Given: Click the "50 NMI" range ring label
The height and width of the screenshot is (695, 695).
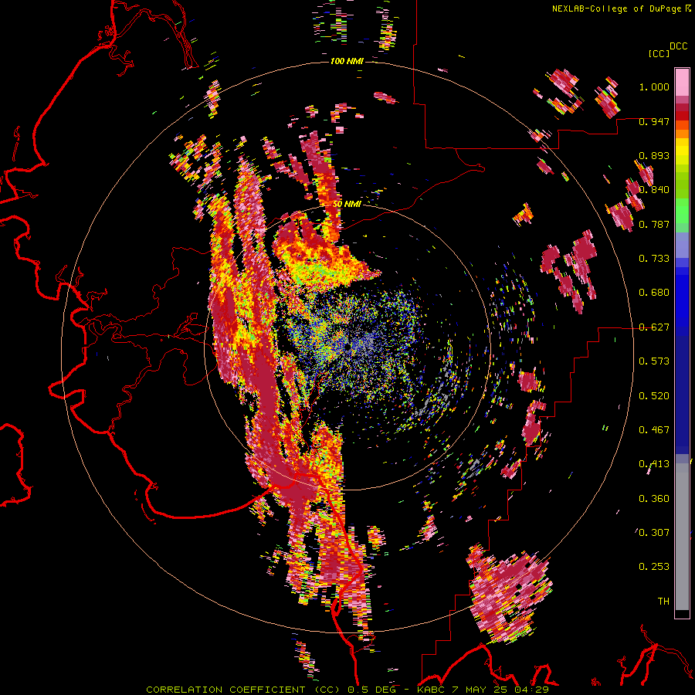Looking at the screenshot, I should tap(347, 204).
